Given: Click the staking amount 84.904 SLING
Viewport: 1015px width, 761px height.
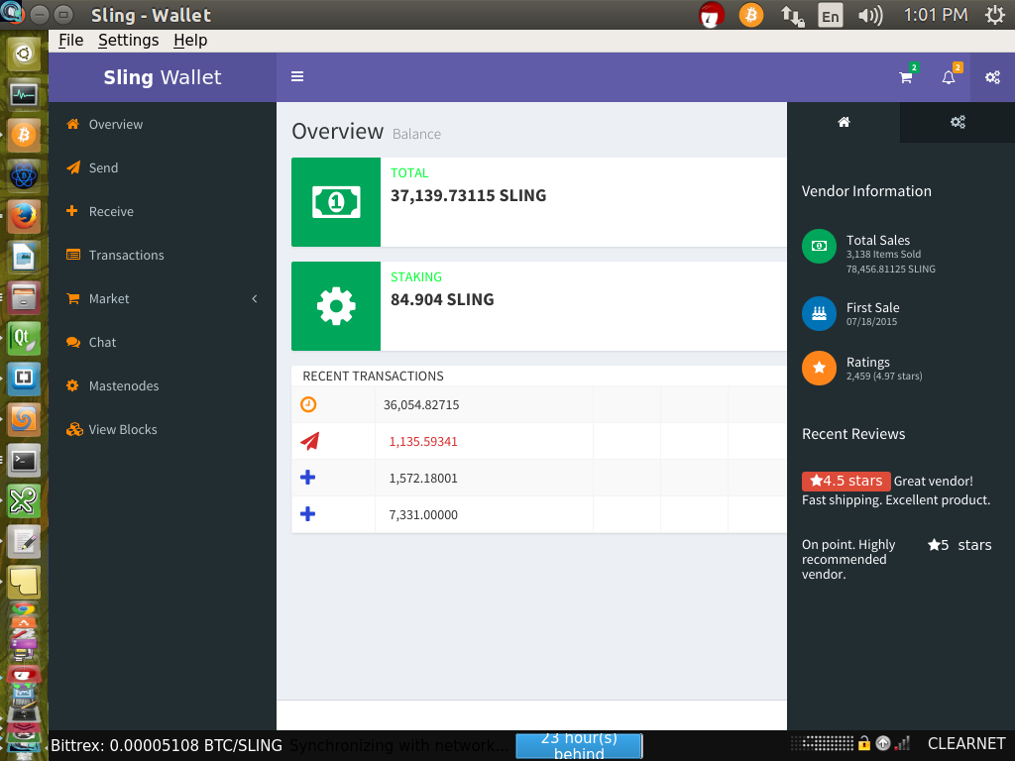Looking at the screenshot, I should tap(442, 299).
